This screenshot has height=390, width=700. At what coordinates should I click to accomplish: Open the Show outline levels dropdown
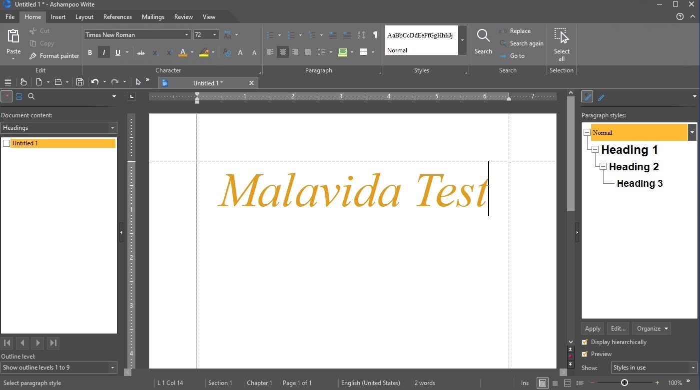pyautogui.click(x=112, y=368)
